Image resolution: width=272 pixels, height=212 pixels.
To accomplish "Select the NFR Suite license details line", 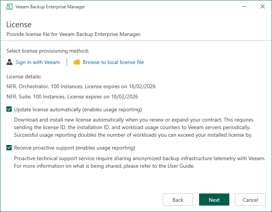I will (72, 97).
